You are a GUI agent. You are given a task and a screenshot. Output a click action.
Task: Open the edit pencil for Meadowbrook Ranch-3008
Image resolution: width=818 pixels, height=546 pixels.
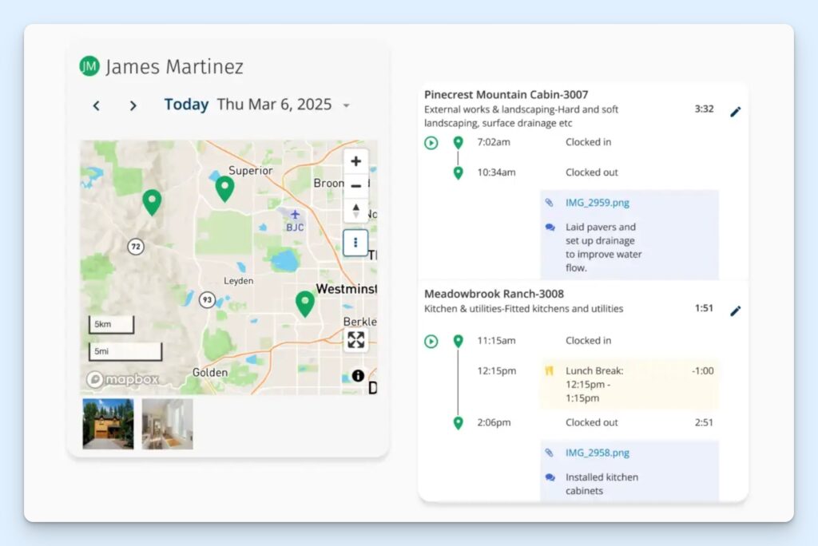pyautogui.click(x=736, y=311)
